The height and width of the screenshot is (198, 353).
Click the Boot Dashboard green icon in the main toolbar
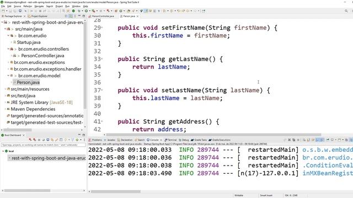point(73,11)
